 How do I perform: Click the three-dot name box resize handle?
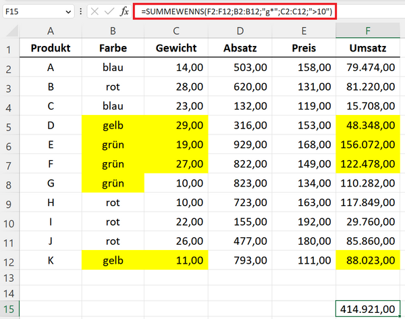point(81,12)
